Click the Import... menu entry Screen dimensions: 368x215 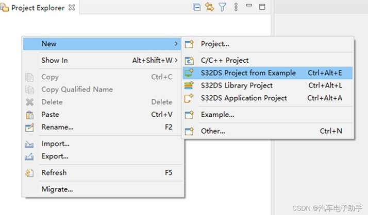[x=55, y=144]
